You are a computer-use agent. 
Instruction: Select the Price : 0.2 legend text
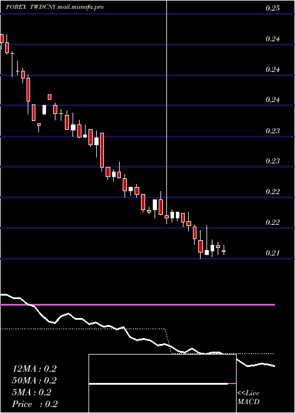click(x=35, y=404)
